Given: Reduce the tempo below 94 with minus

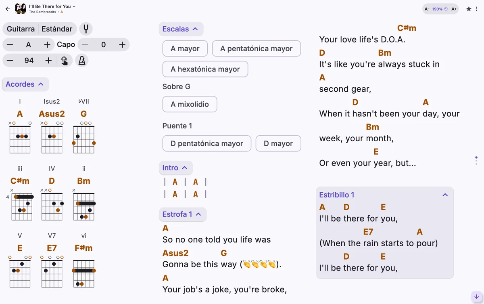Looking at the screenshot, I should point(10,61).
